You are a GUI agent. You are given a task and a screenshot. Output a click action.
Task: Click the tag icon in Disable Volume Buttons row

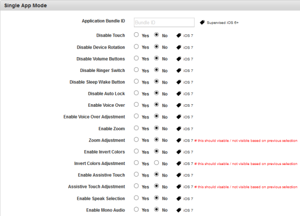pyautogui.click(x=178, y=59)
